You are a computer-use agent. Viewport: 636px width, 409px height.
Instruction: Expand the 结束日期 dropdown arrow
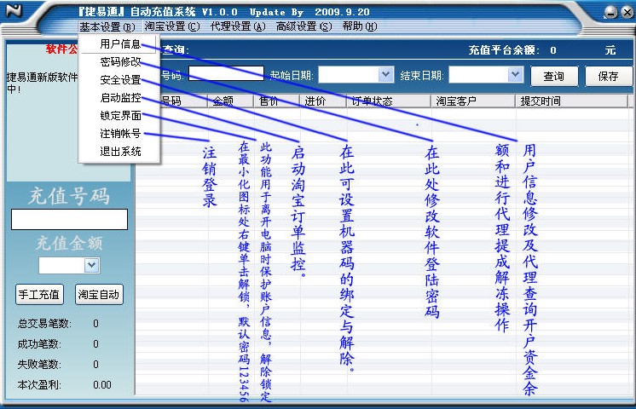click(x=515, y=75)
